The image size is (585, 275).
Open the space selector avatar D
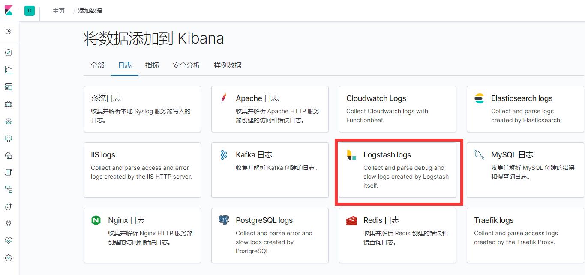click(x=30, y=11)
